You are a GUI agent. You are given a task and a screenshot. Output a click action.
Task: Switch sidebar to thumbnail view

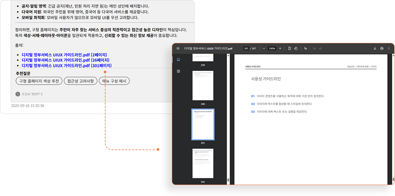coord(178,60)
